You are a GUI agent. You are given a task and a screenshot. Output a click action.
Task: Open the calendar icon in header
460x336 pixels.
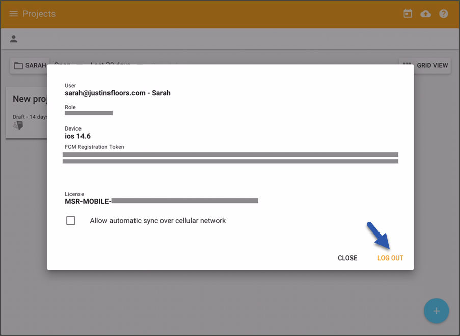click(x=408, y=13)
